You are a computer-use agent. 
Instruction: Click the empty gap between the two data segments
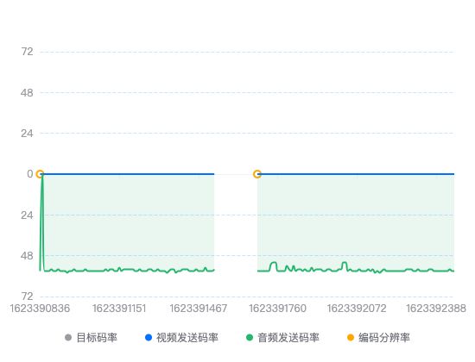coord(236,222)
